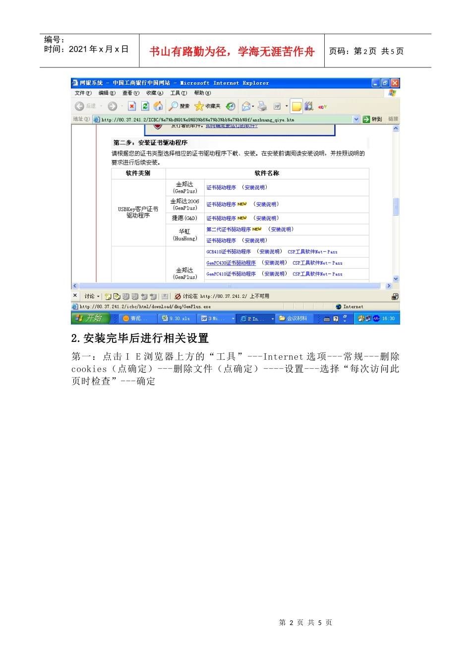
Task: Expand the Edit button dropdown arrow
Action: point(287,106)
